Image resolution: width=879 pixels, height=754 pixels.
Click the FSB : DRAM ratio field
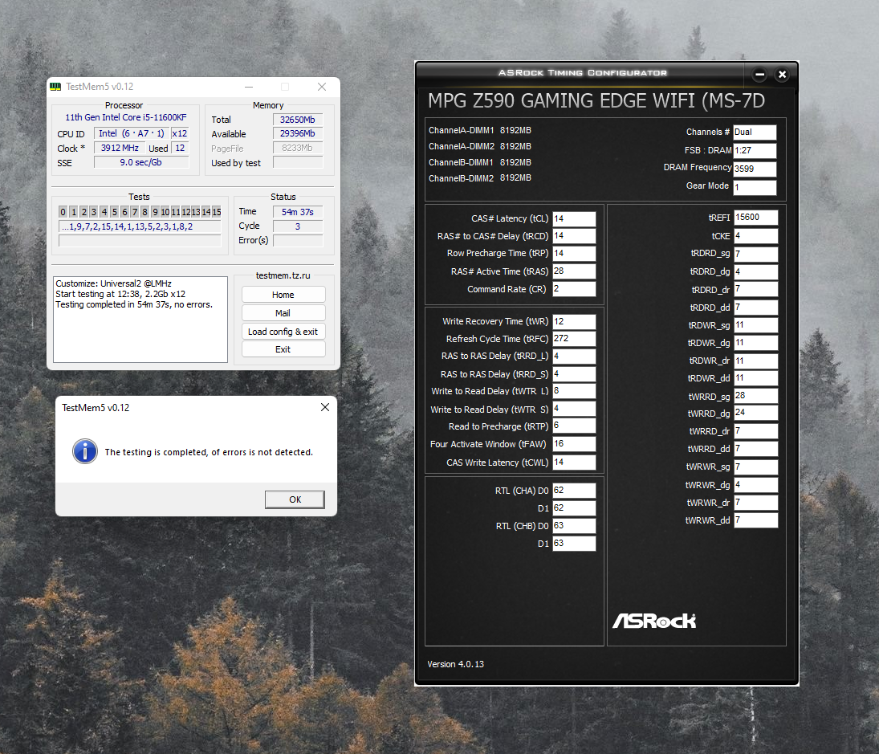click(x=755, y=151)
